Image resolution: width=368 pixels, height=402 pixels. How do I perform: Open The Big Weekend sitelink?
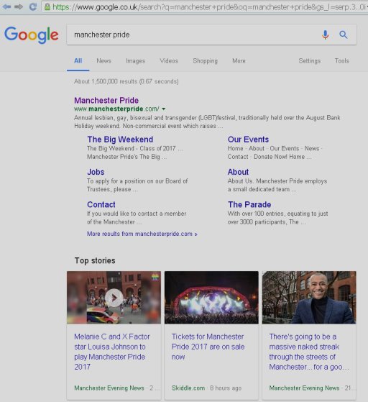120,140
